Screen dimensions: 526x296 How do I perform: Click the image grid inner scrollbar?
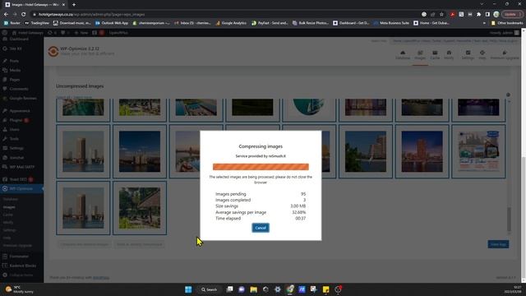point(509,220)
